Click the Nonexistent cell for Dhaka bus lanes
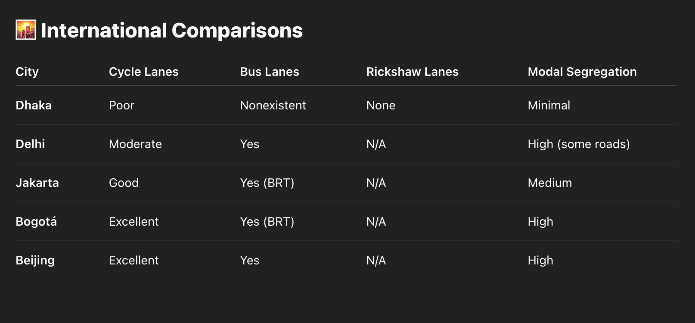695x323 pixels. point(273,105)
